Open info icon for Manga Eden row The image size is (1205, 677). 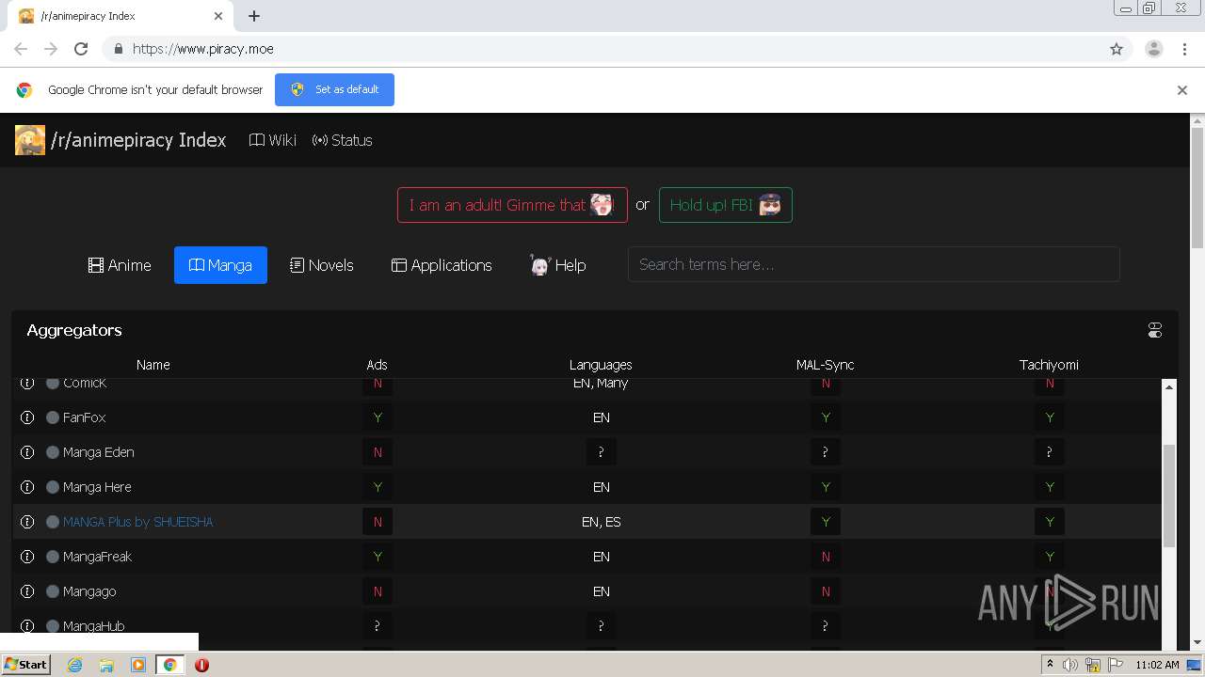(x=27, y=452)
